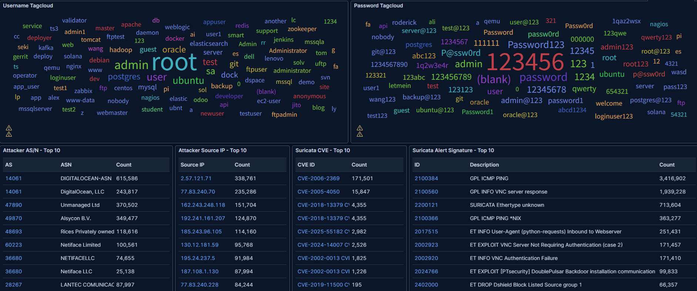This screenshot has height=291, width=697.
Task: Open source IP 2.57.121.71 link
Action: pos(196,178)
